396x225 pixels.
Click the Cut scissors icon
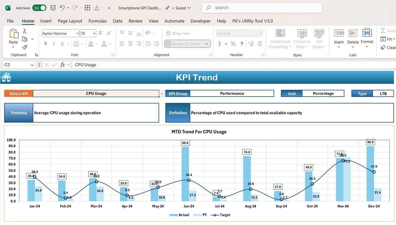[24, 31]
